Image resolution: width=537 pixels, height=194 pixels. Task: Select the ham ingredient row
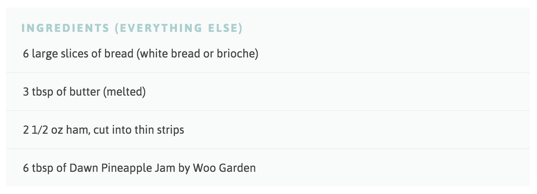[268, 130]
